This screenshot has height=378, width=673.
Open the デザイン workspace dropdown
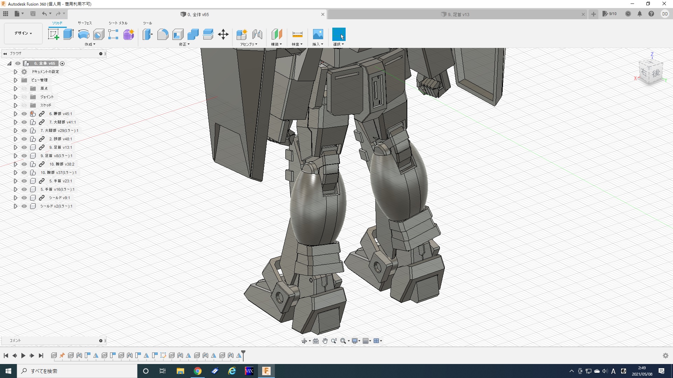point(23,33)
